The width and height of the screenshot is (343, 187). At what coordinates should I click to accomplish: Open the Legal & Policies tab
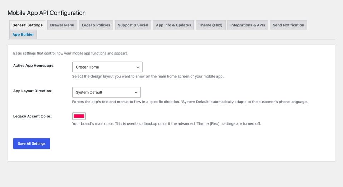[x=96, y=25]
